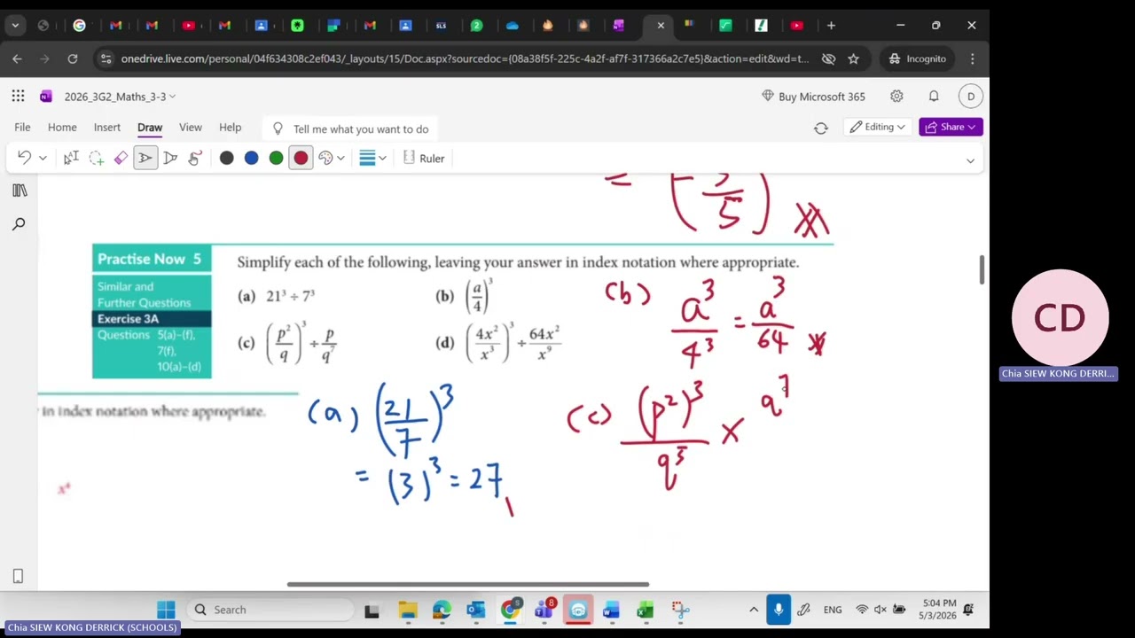
Task: Click the Share button
Action: tap(951, 128)
